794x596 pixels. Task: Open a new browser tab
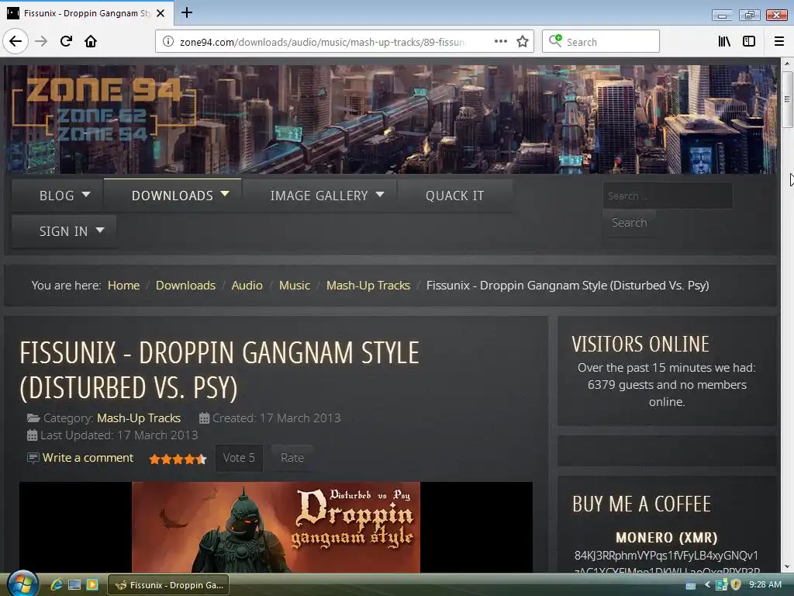click(x=186, y=12)
